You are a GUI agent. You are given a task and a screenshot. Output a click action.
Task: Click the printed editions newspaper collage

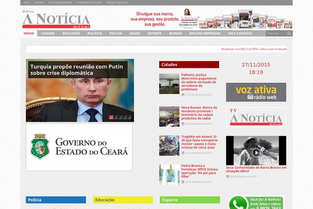tap(246, 19)
